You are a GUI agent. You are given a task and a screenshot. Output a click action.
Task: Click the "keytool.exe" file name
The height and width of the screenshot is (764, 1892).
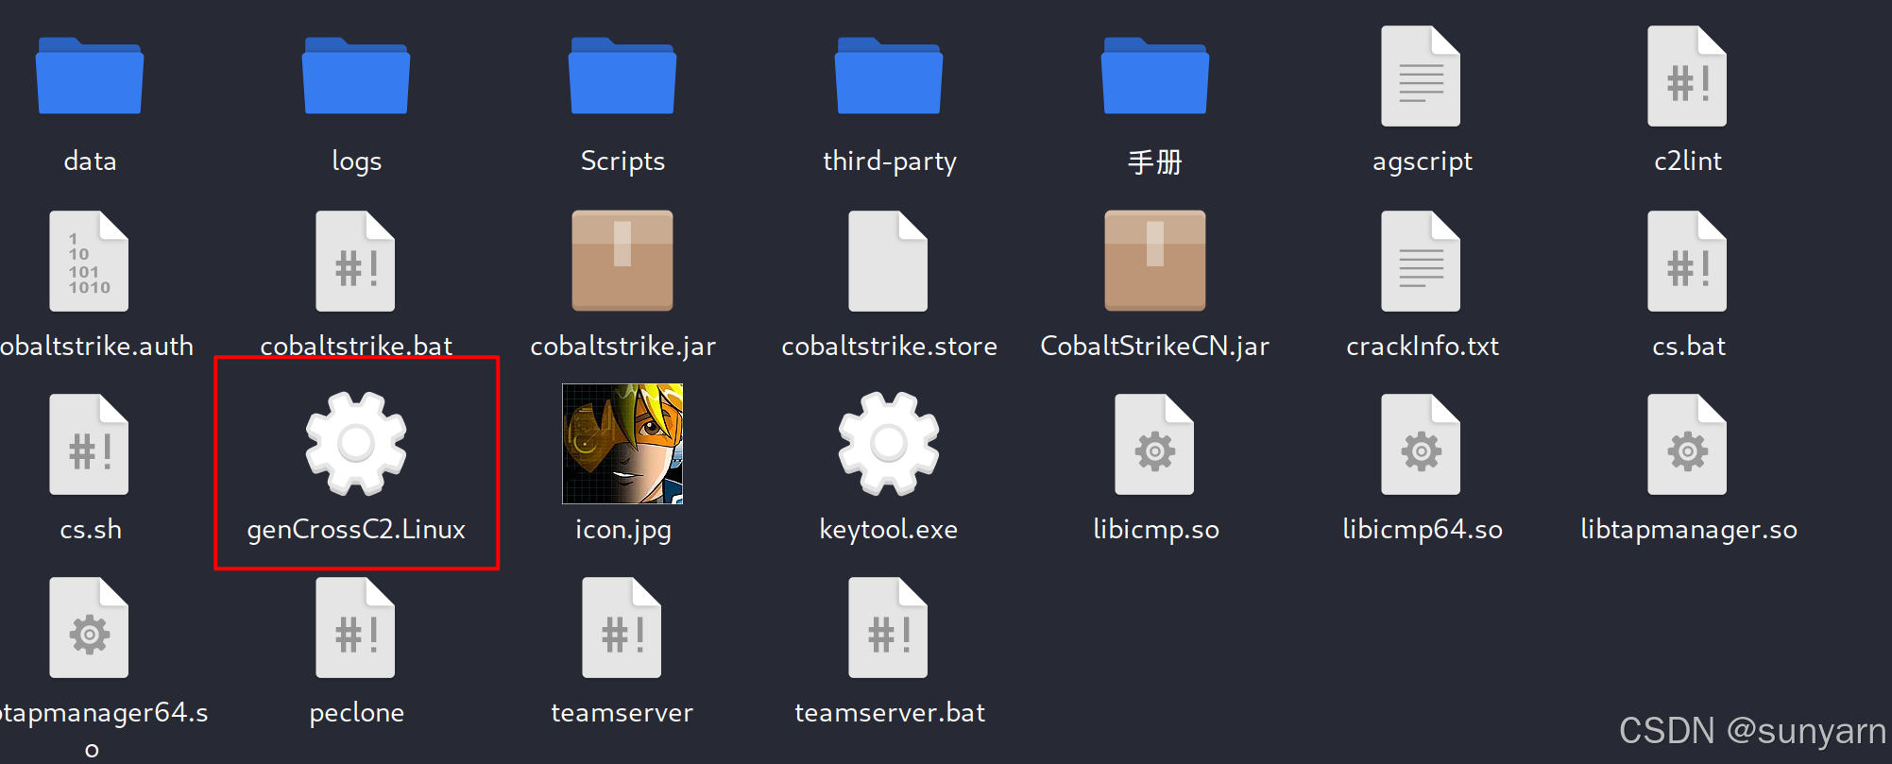(x=889, y=531)
